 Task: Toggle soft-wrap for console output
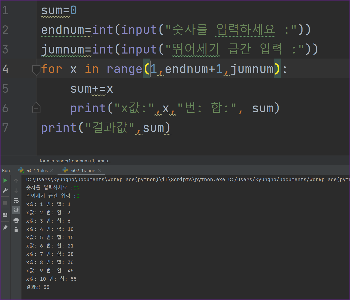coord(16,201)
